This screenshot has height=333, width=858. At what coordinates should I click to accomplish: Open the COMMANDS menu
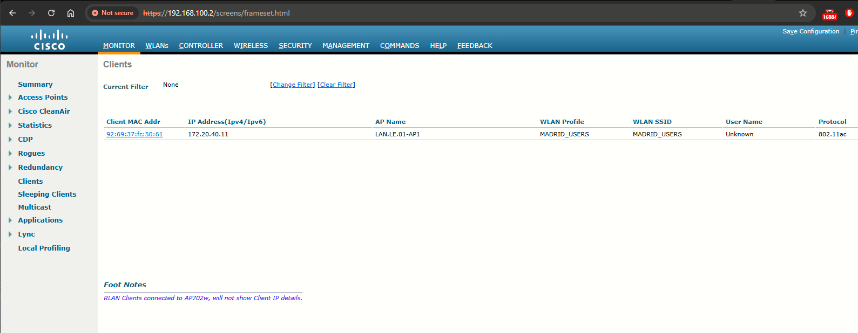(x=400, y=46)
